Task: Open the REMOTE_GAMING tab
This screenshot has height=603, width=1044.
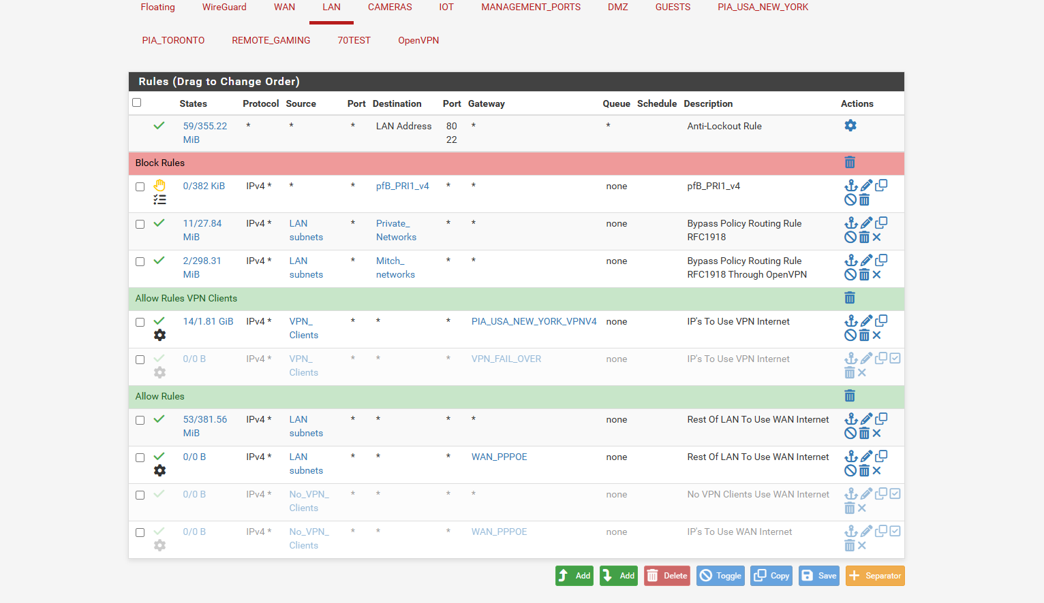Action: 271,40
